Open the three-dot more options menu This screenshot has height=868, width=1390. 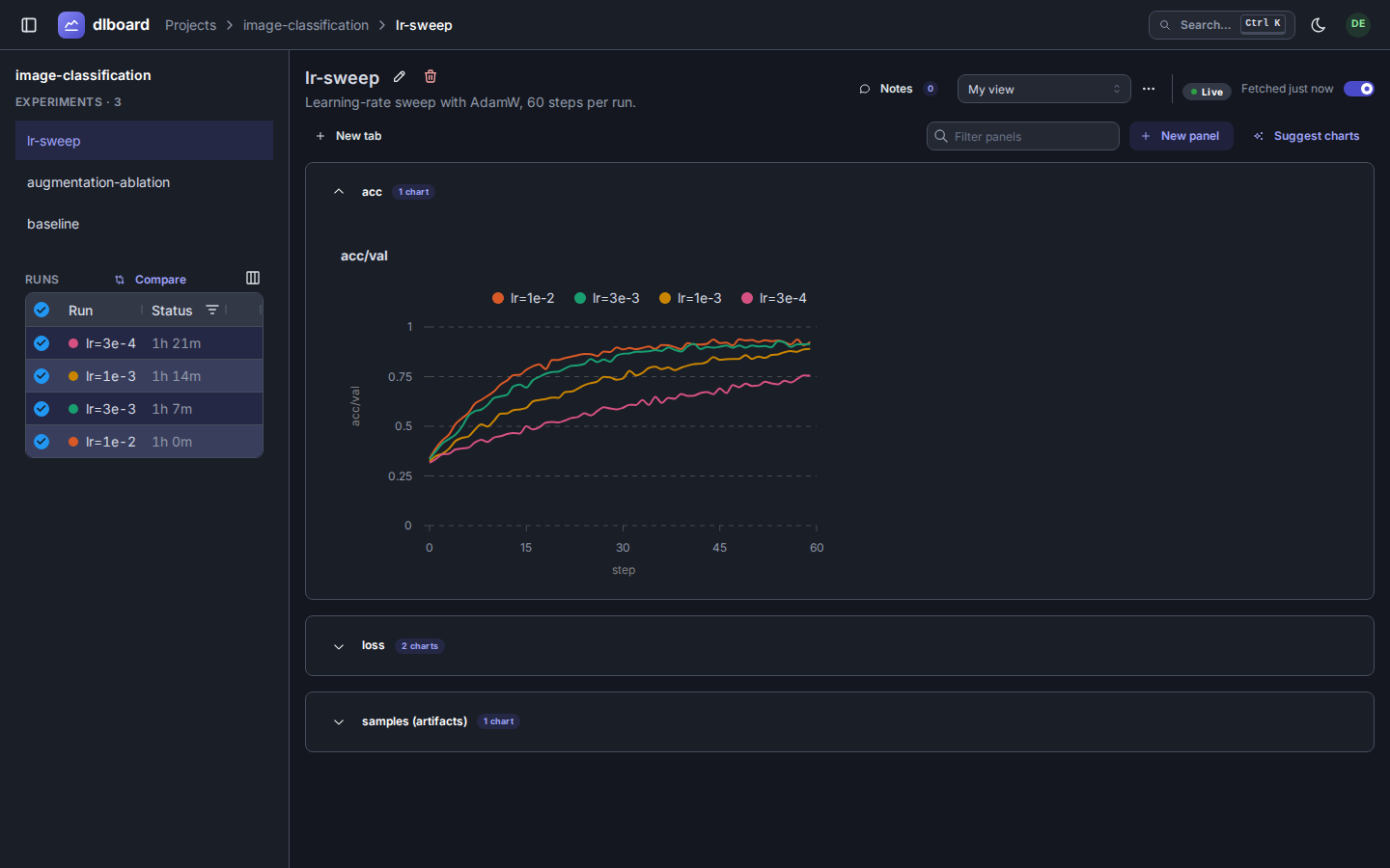[x=1149, y=89]
